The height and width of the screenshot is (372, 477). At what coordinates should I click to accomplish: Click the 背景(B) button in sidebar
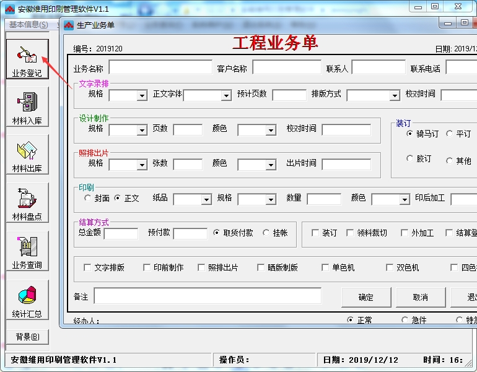pyautogui.click(x=27, y=337)
